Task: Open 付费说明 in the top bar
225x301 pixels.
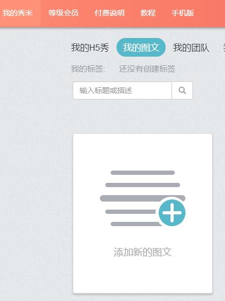Action: pyautogui.click(x=110, y=13)
